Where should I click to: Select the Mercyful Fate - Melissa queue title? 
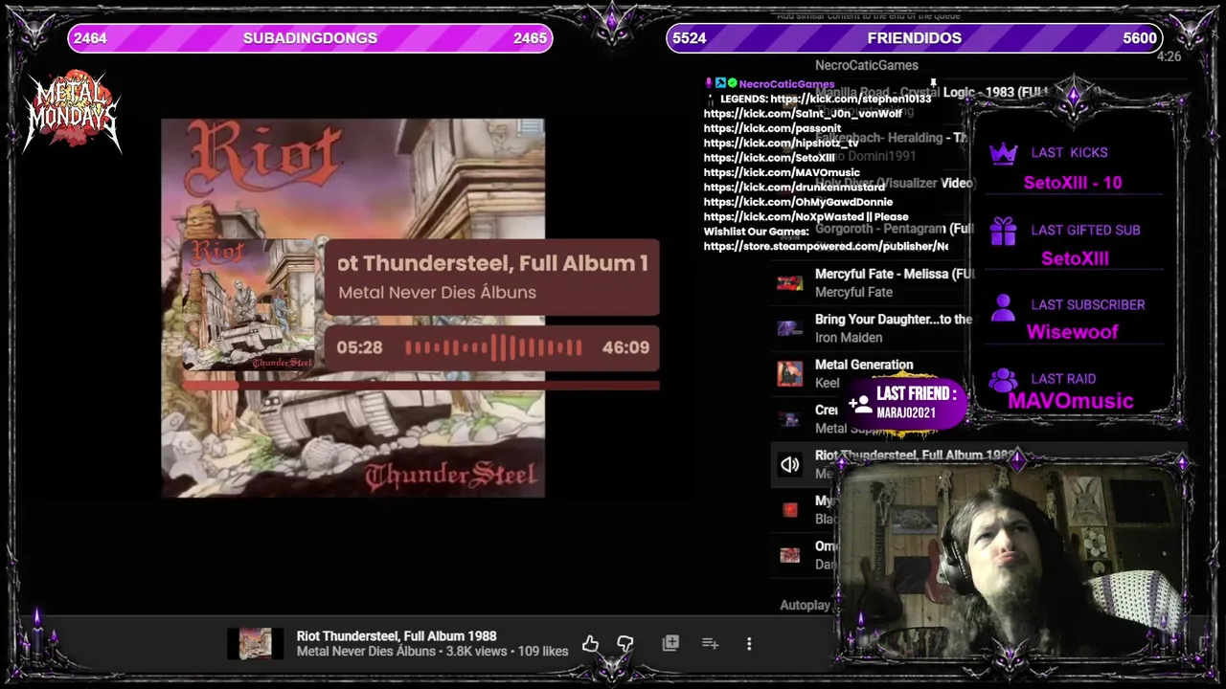click(895, 274)
